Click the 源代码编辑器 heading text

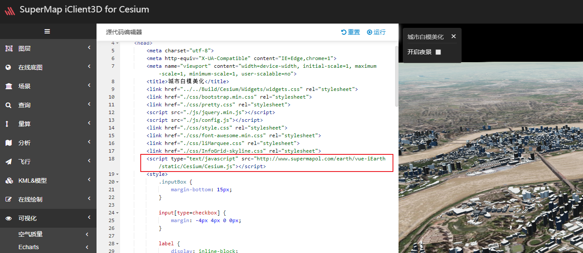coord(124,32)
